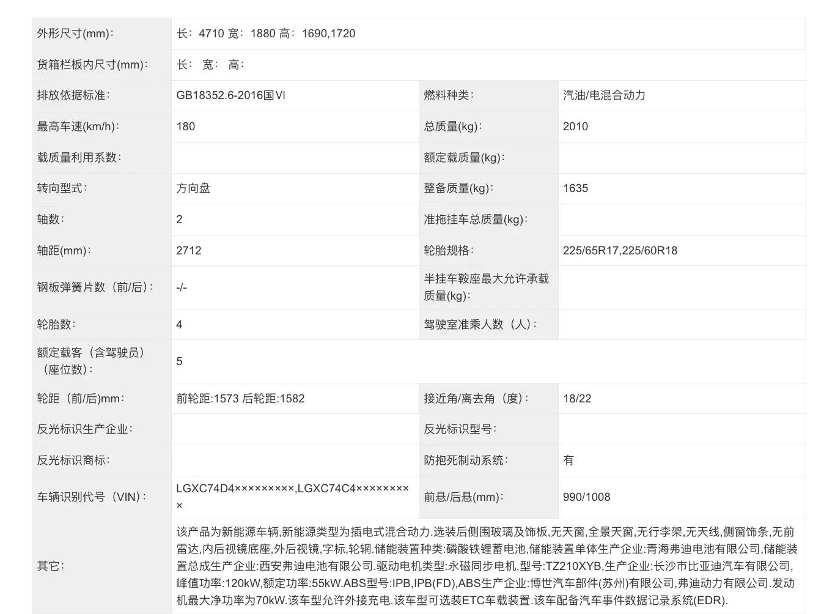Select the tire count value 4
This screenshot has width=835, height=614.
tap(179, 325)
